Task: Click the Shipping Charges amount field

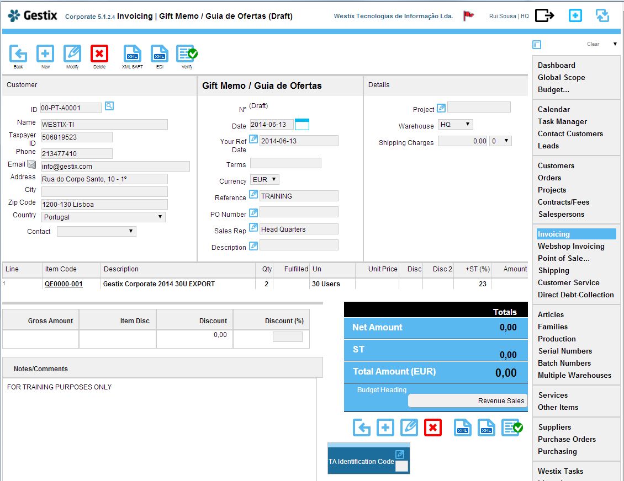Action: coord(462,141)
